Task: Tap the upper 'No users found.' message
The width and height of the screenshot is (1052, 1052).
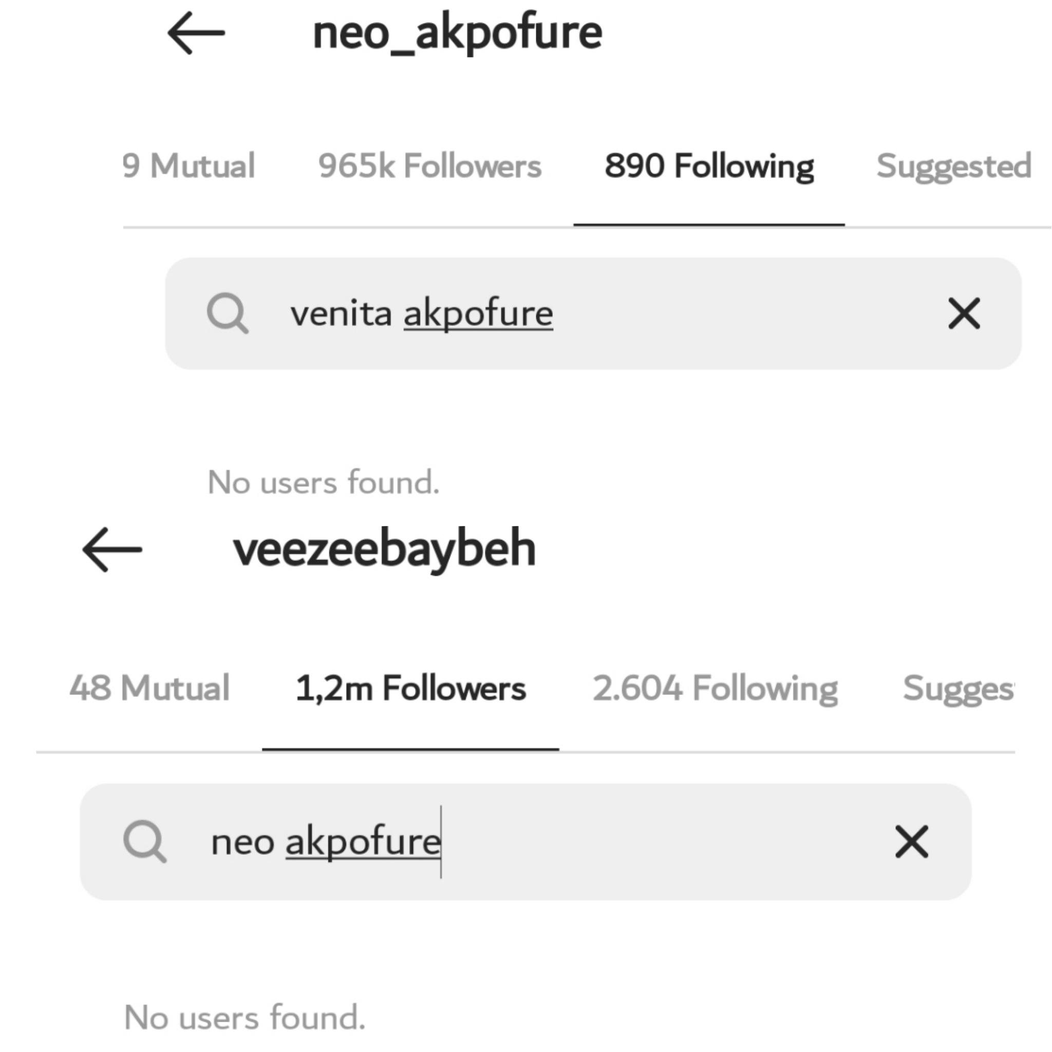Action: (x=324, y=482)
